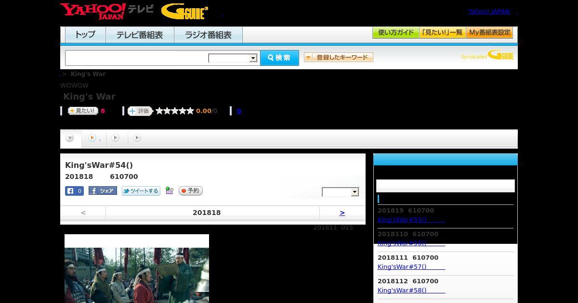Click the Yahoo! JAPAN link
Viewport: 578px width, 303px height.
tap(489, 11)
